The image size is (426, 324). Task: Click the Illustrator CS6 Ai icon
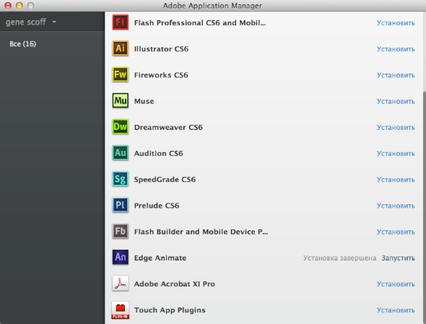tap(121, 48)
